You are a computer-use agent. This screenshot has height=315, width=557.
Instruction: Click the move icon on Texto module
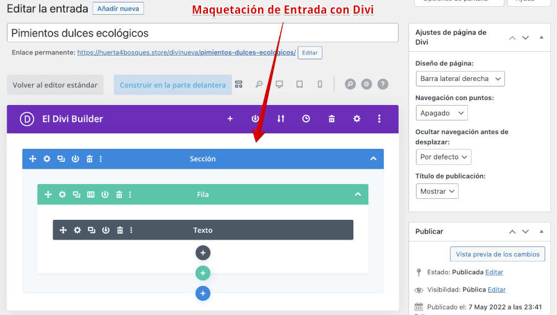(63, 230)
